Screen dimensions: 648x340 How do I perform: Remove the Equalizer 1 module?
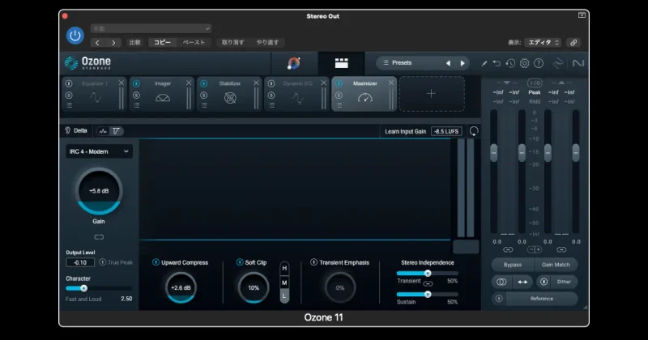[121, 83]
